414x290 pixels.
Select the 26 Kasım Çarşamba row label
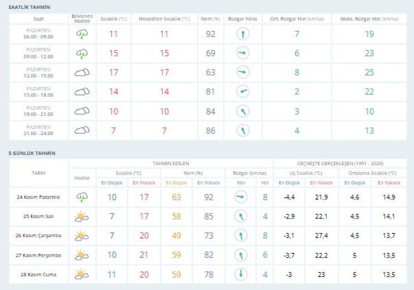(x=39, y=235)
